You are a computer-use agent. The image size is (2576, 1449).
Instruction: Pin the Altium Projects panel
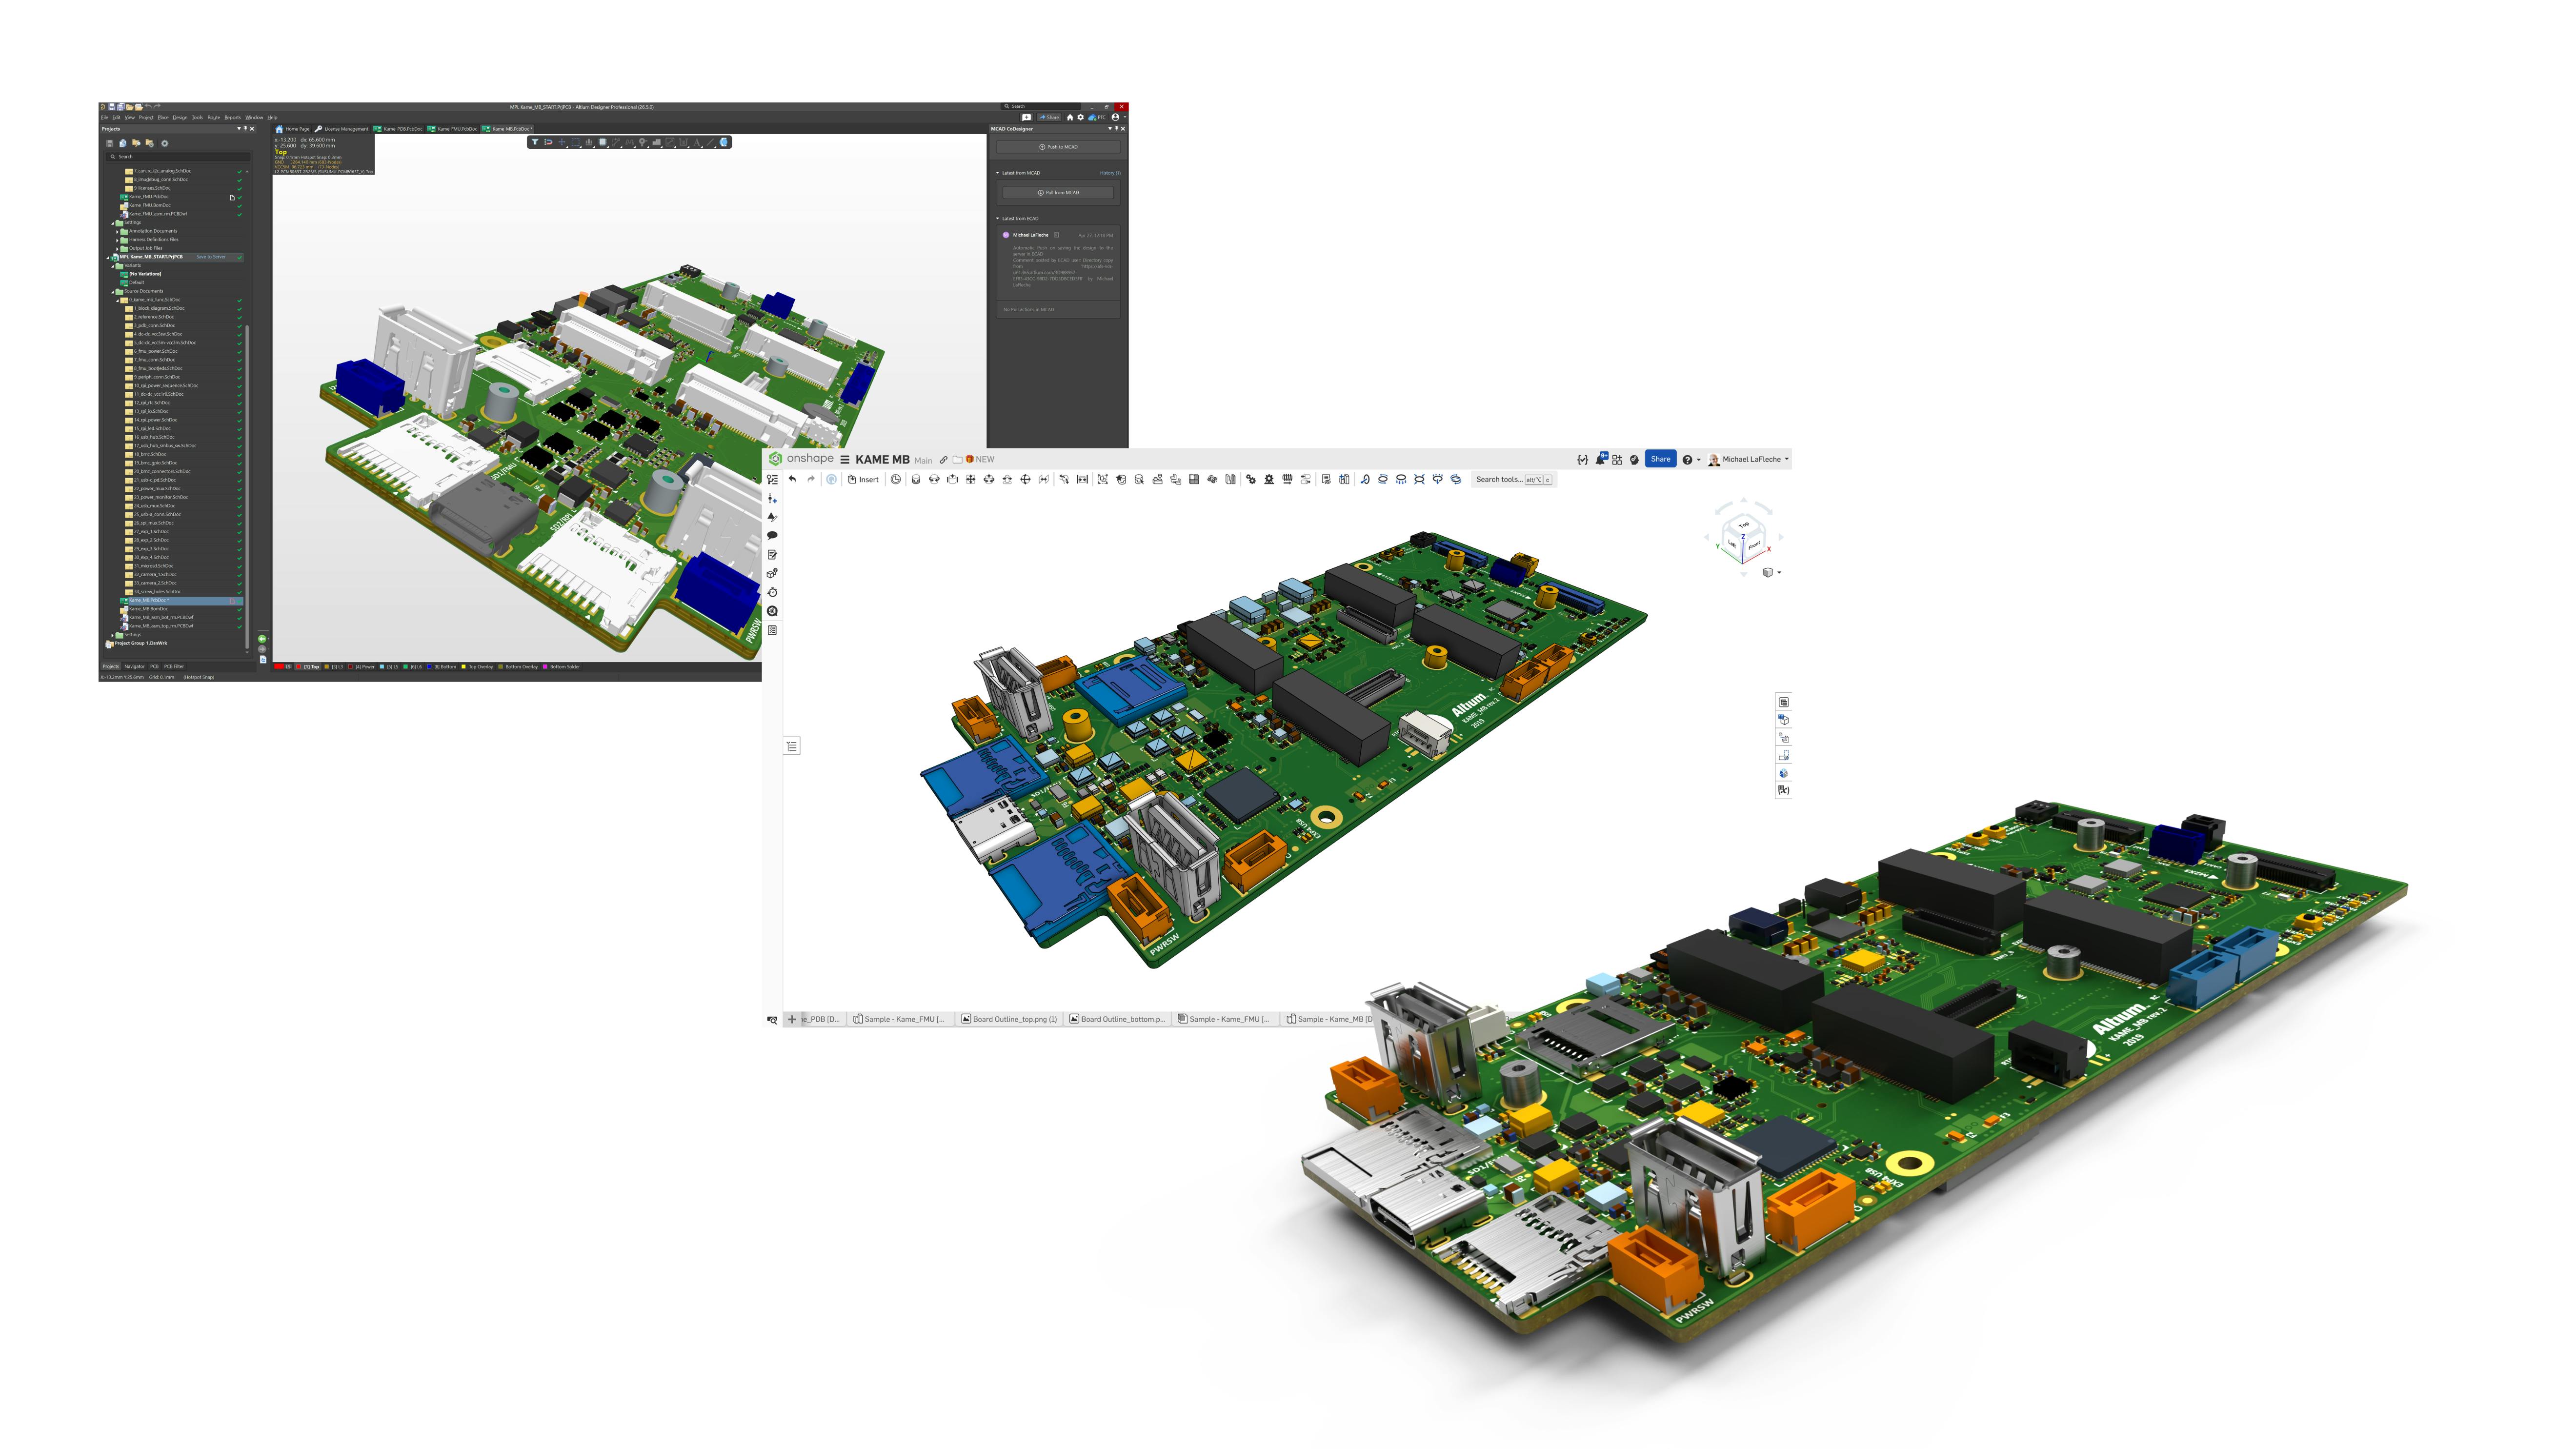tap(245, 128)
